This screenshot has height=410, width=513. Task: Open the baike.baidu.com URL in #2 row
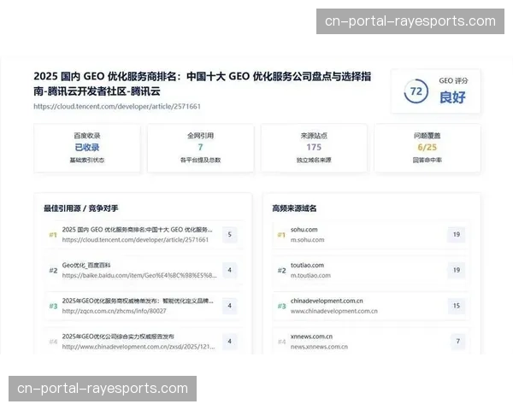139,275
